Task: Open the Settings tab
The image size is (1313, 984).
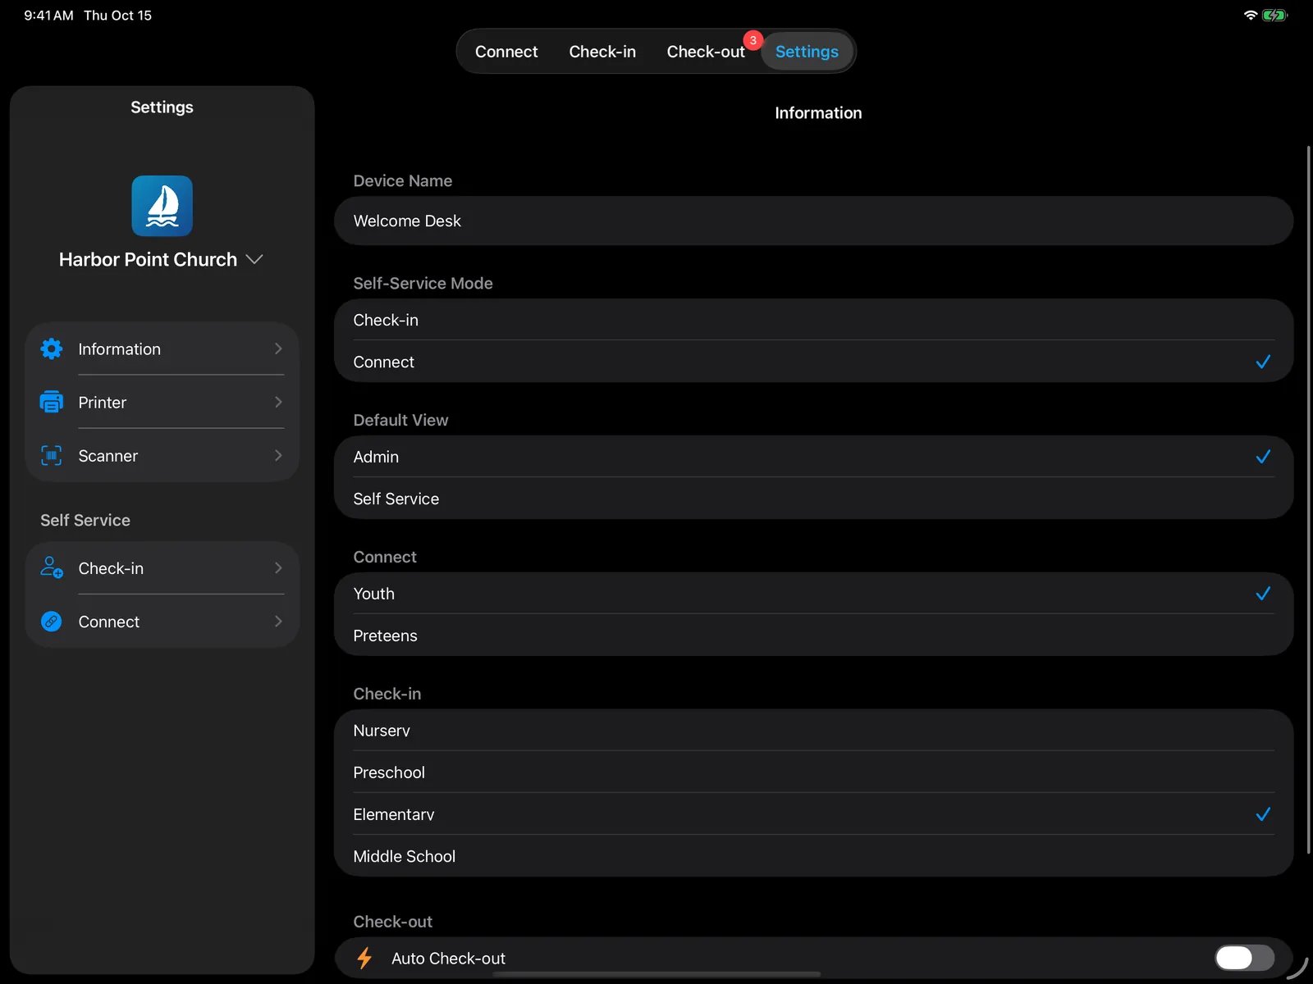Action: (x=807, y=52)
